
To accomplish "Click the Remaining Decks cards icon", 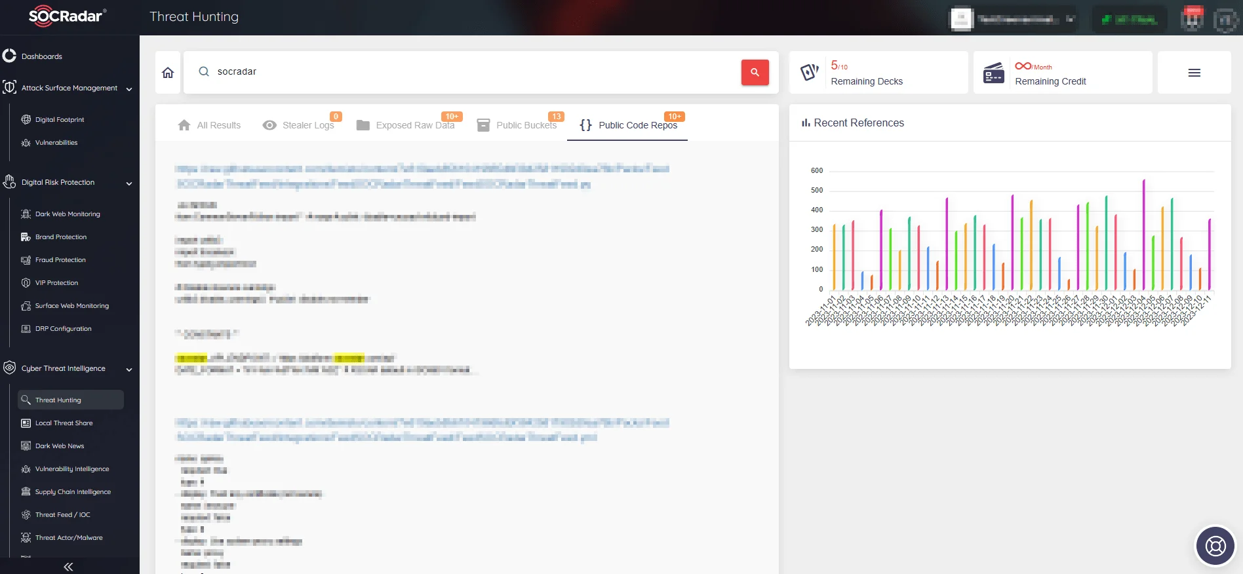I will 810,72.
